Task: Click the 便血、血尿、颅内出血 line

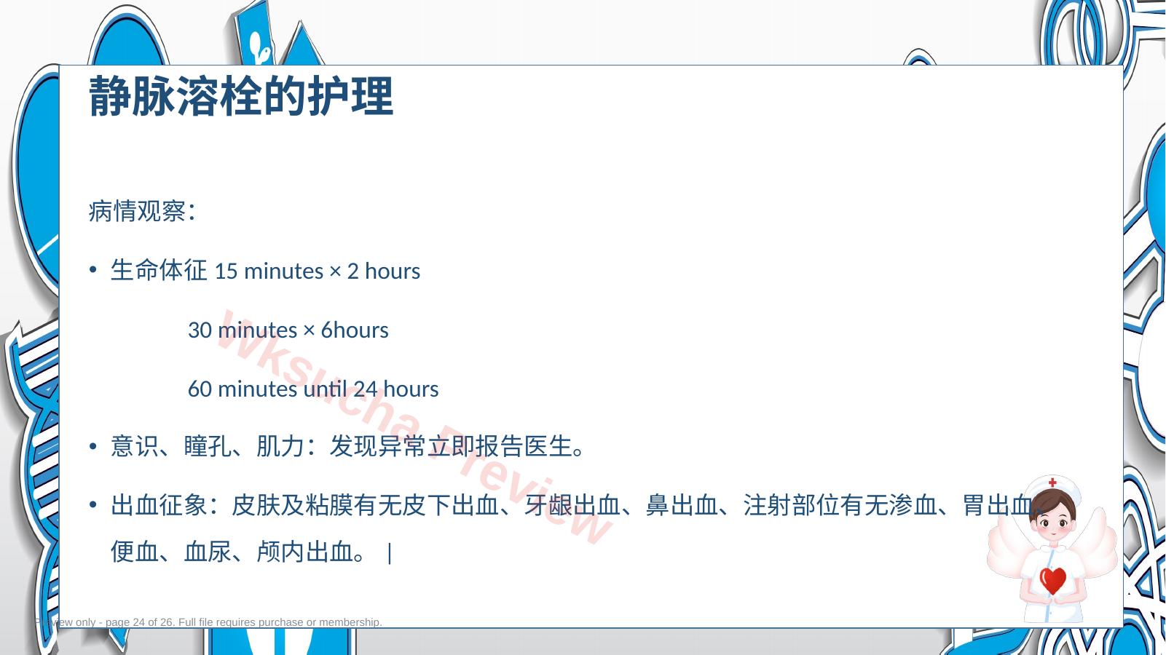Action: [x=239, y=552]
